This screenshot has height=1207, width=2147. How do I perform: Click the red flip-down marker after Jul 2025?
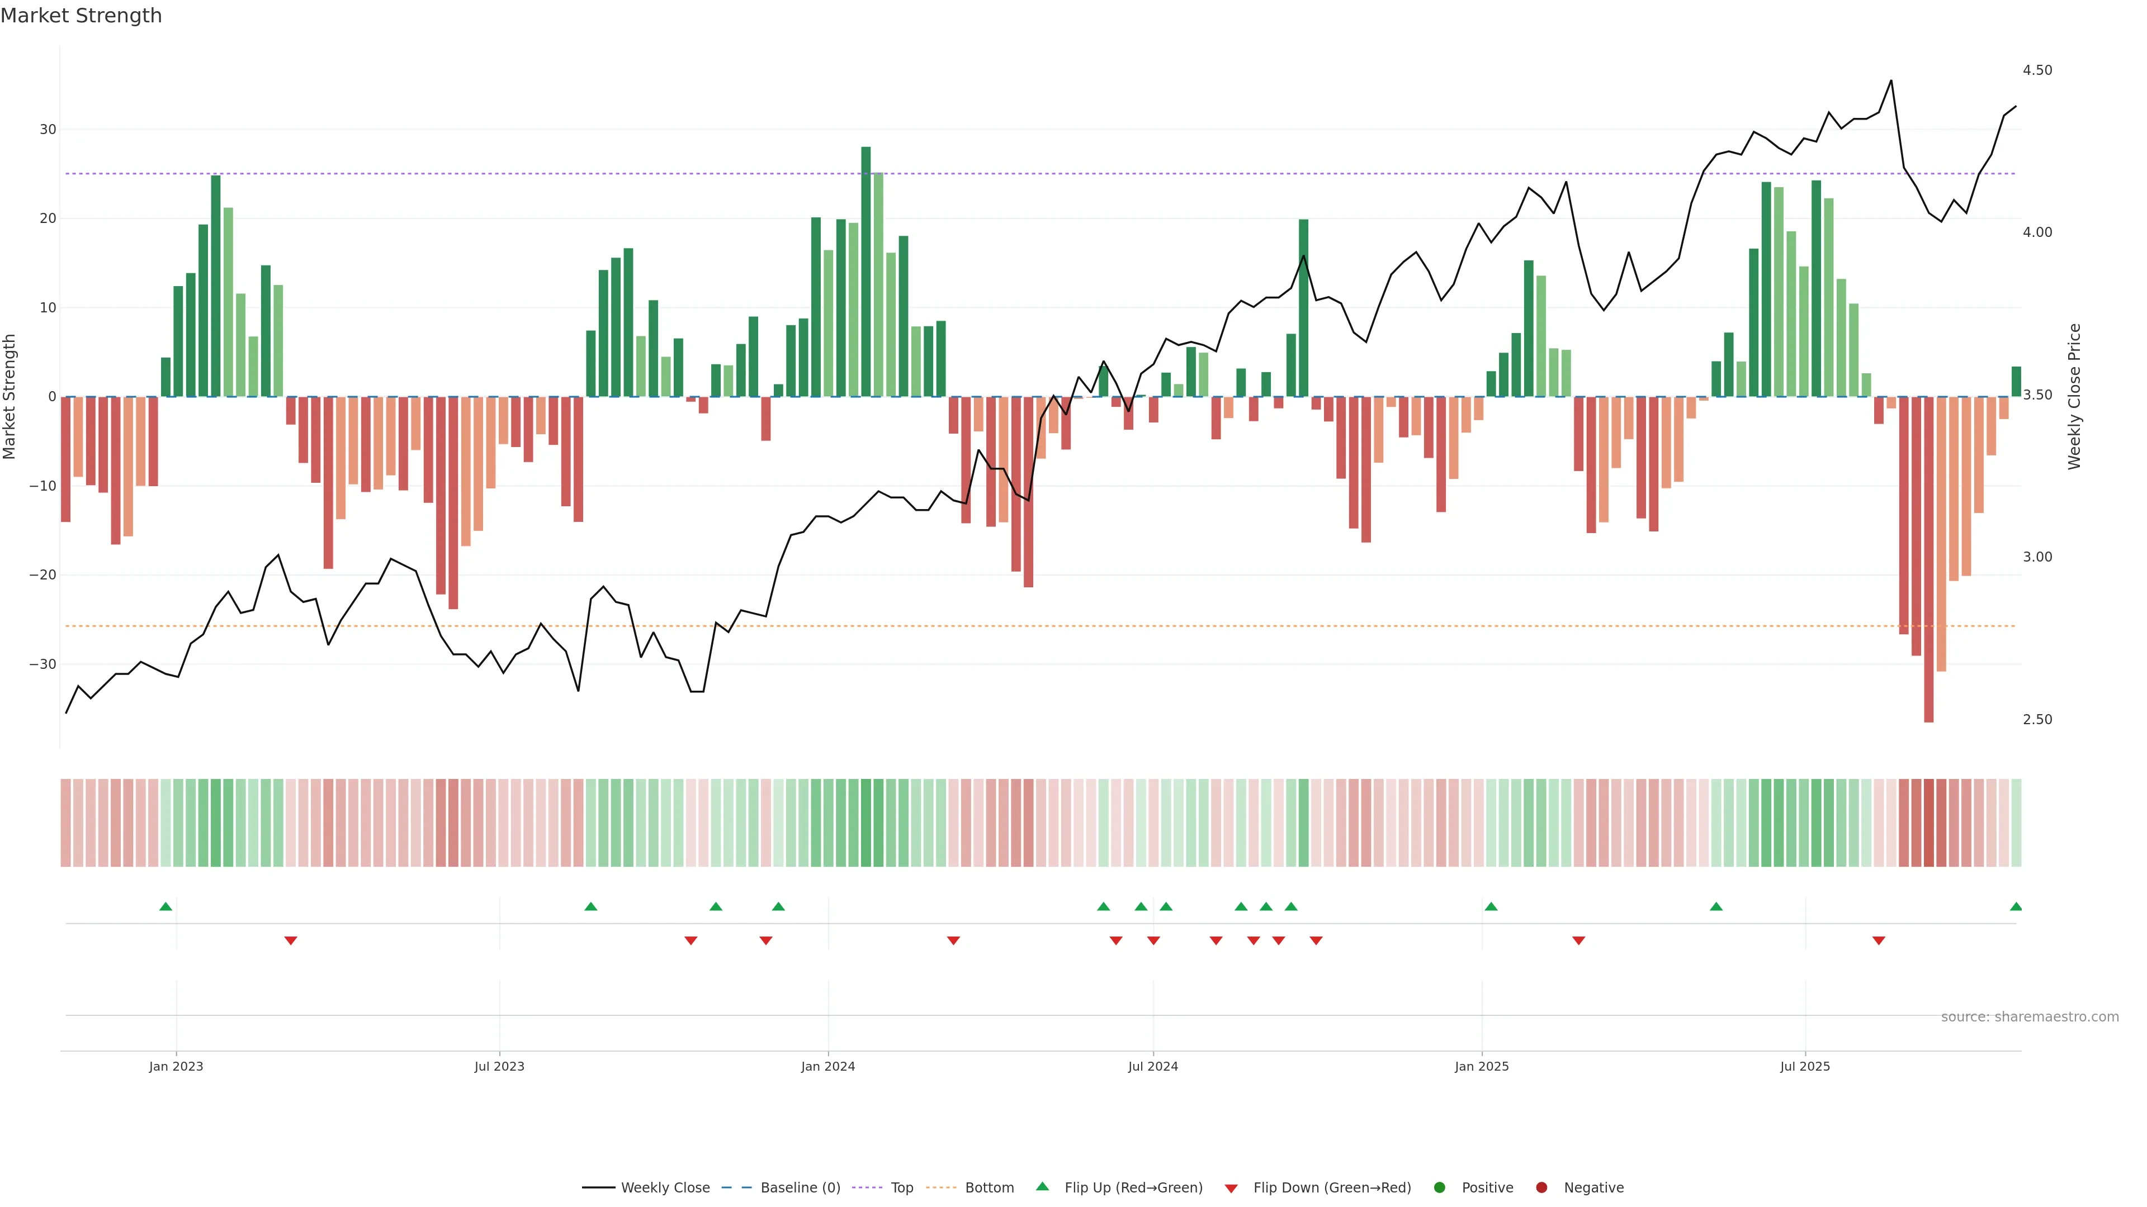point(1879,940)
